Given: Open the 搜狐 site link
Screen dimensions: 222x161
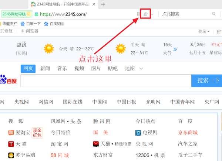Looking at the screenshot, I should coord(16,121).
